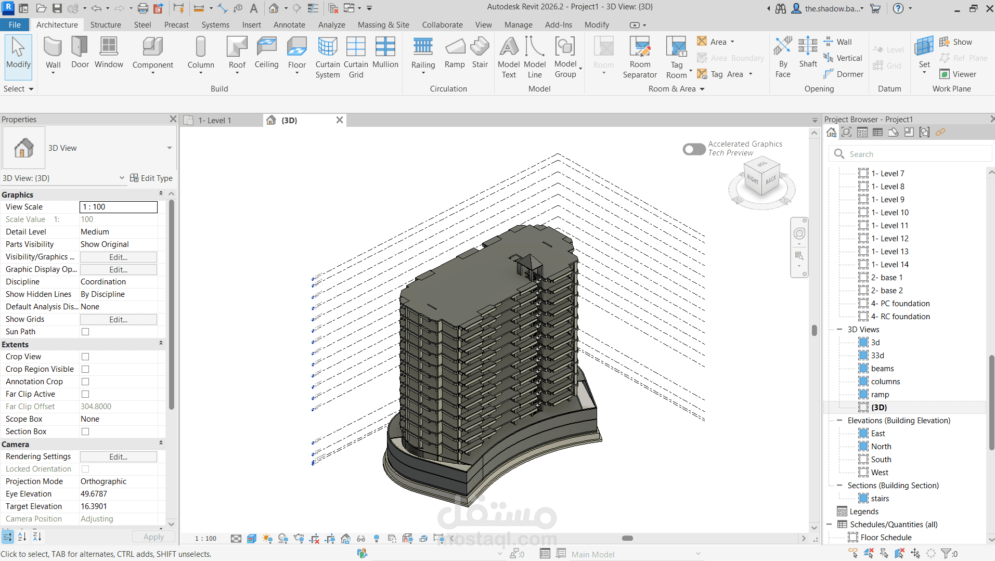Viewport: 995px width, 561px height.
Task: Enable the Sun Path checkbox
Action: point(85,332)
